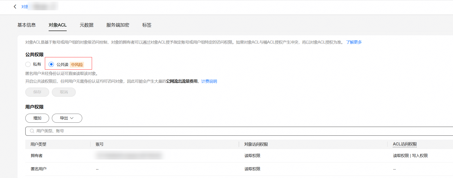Click 读取权限 in the 拥有者 row
453x178 pixels.
252,156
